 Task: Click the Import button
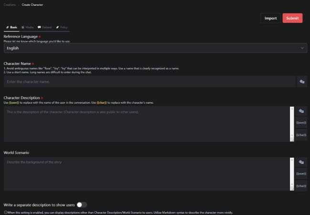click(270, 18)
